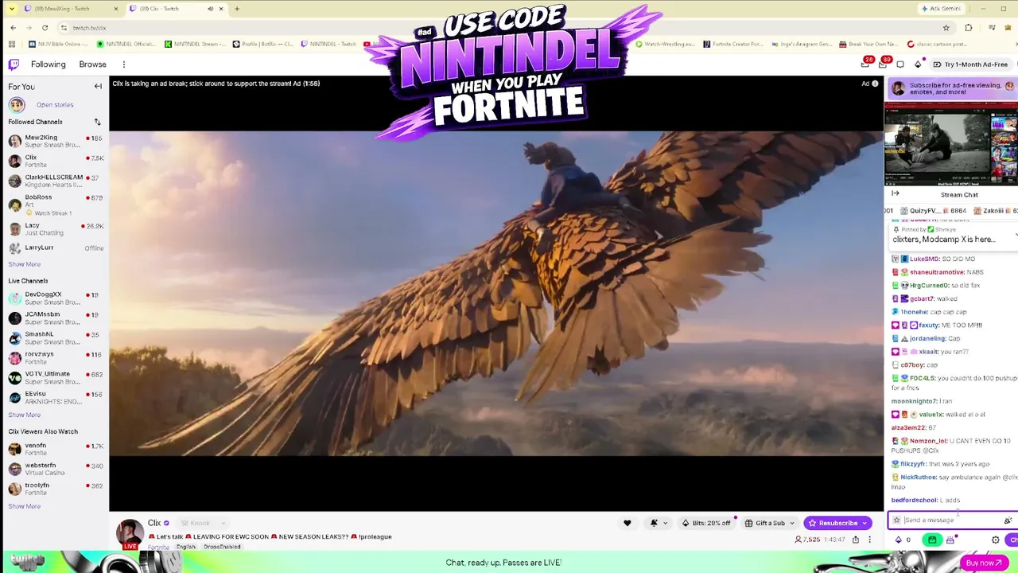This screenshot has height=573, width=1018.
Task: Open DevDoggXX live channel
Action: tap(55, 298)
